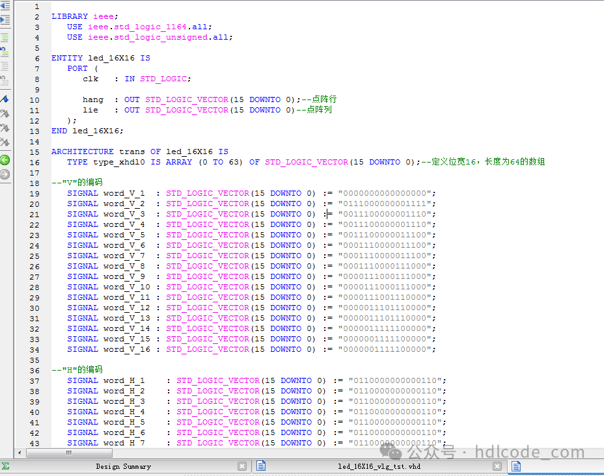Click the IN keyword on the clk line
The width and height of the screenshot is (604, 476).
[x=130, y=79]
